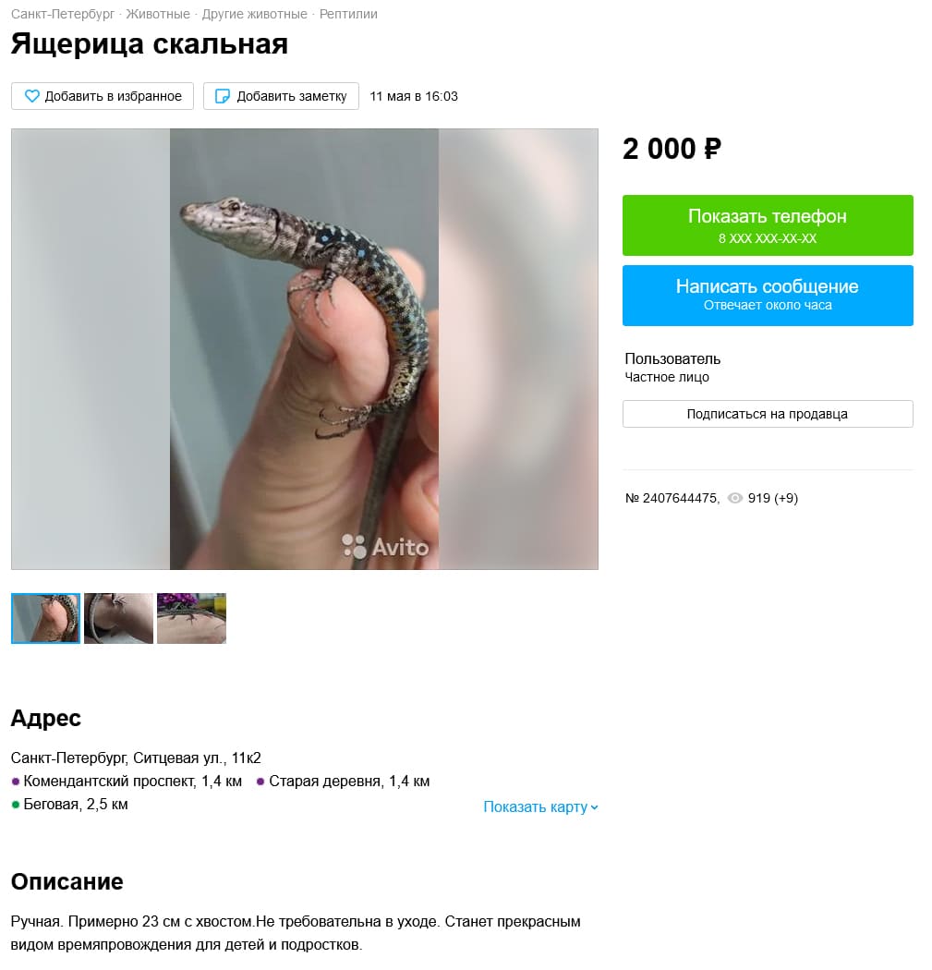Go to Животные breadcrumb category

[x=158, y=14]
